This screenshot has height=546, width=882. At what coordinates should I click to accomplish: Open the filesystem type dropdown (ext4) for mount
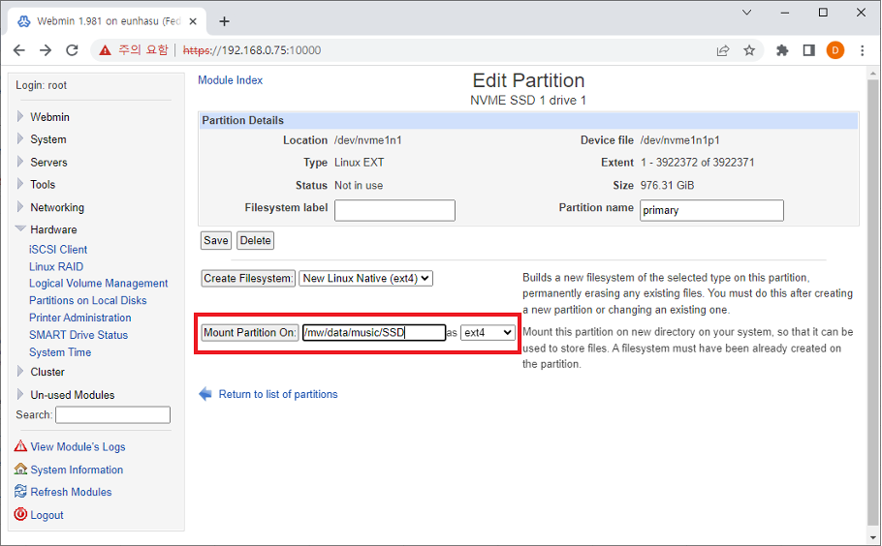(x=488, y=333)
